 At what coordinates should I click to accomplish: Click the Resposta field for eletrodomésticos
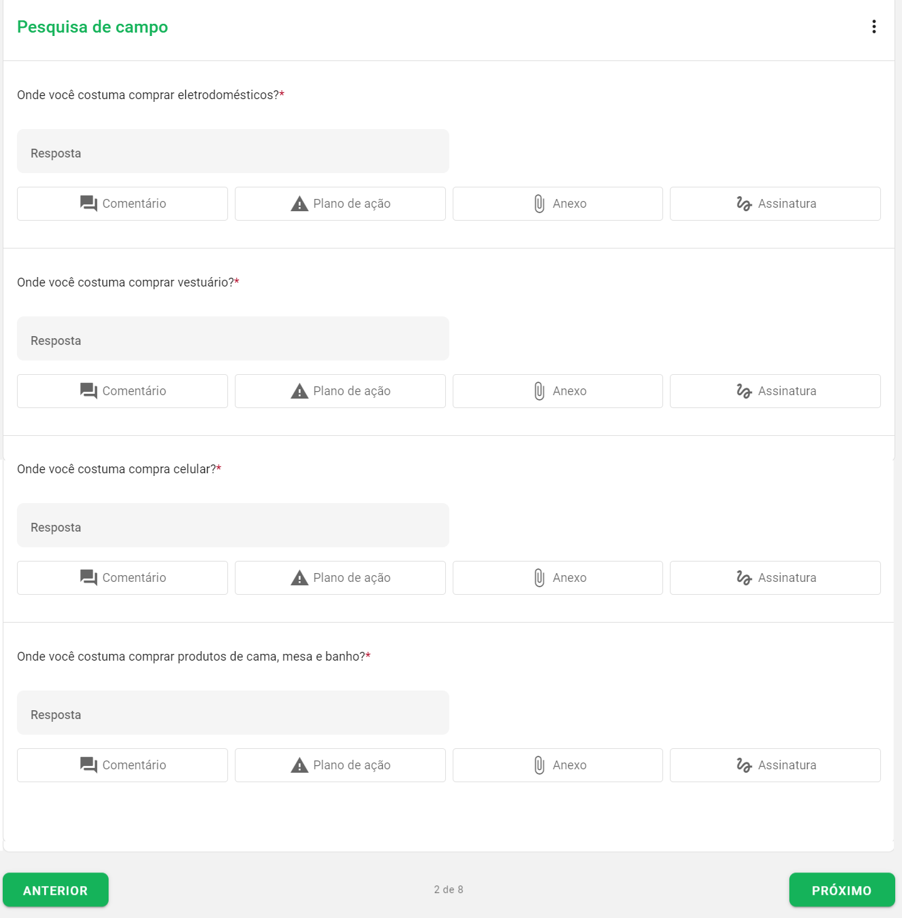click(x=233, y=151)
